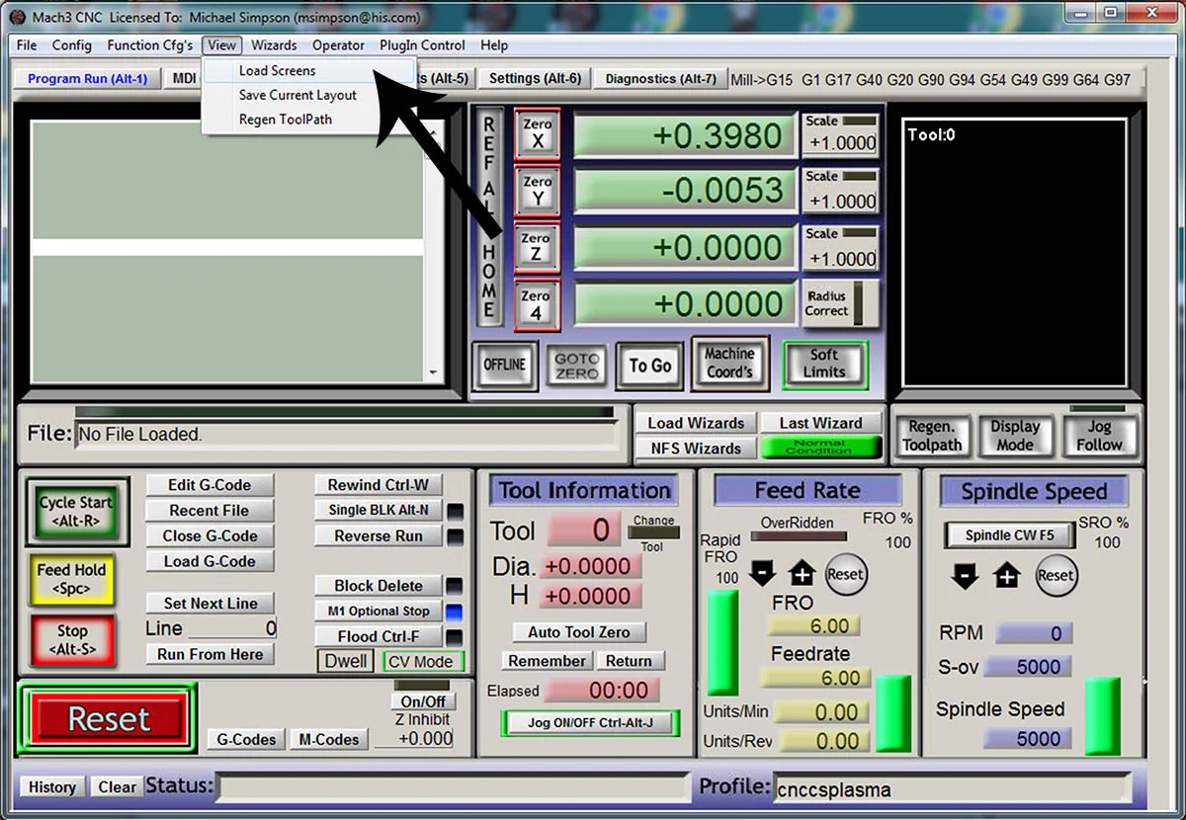
Task: Toggle Spindle CW F5
Action: click(1009, 535)
